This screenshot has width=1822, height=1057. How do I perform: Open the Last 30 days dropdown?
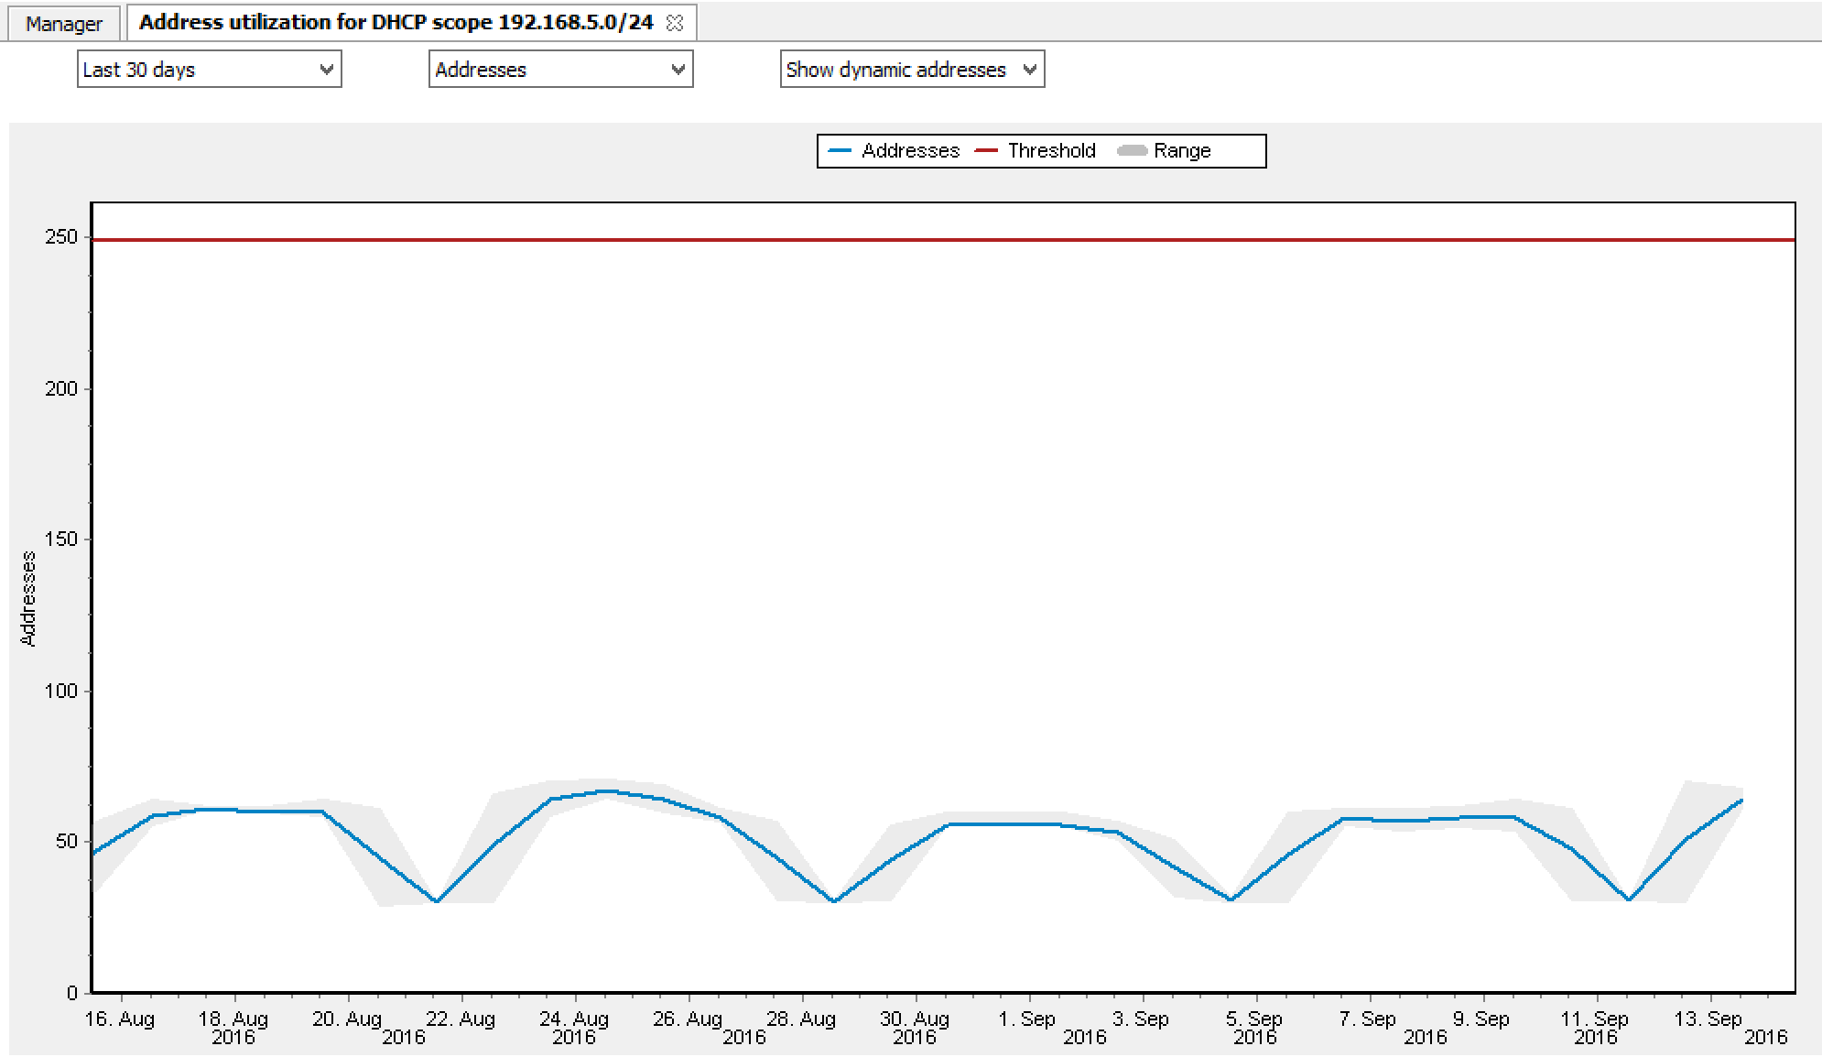pos(209,70)
